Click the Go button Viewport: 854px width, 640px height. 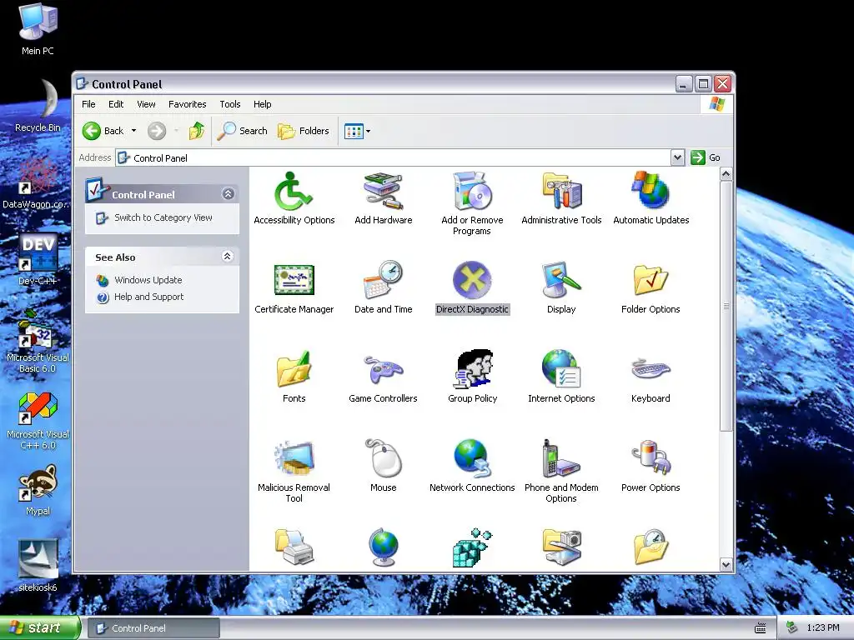pyautogui.click(x=706, y=157)
